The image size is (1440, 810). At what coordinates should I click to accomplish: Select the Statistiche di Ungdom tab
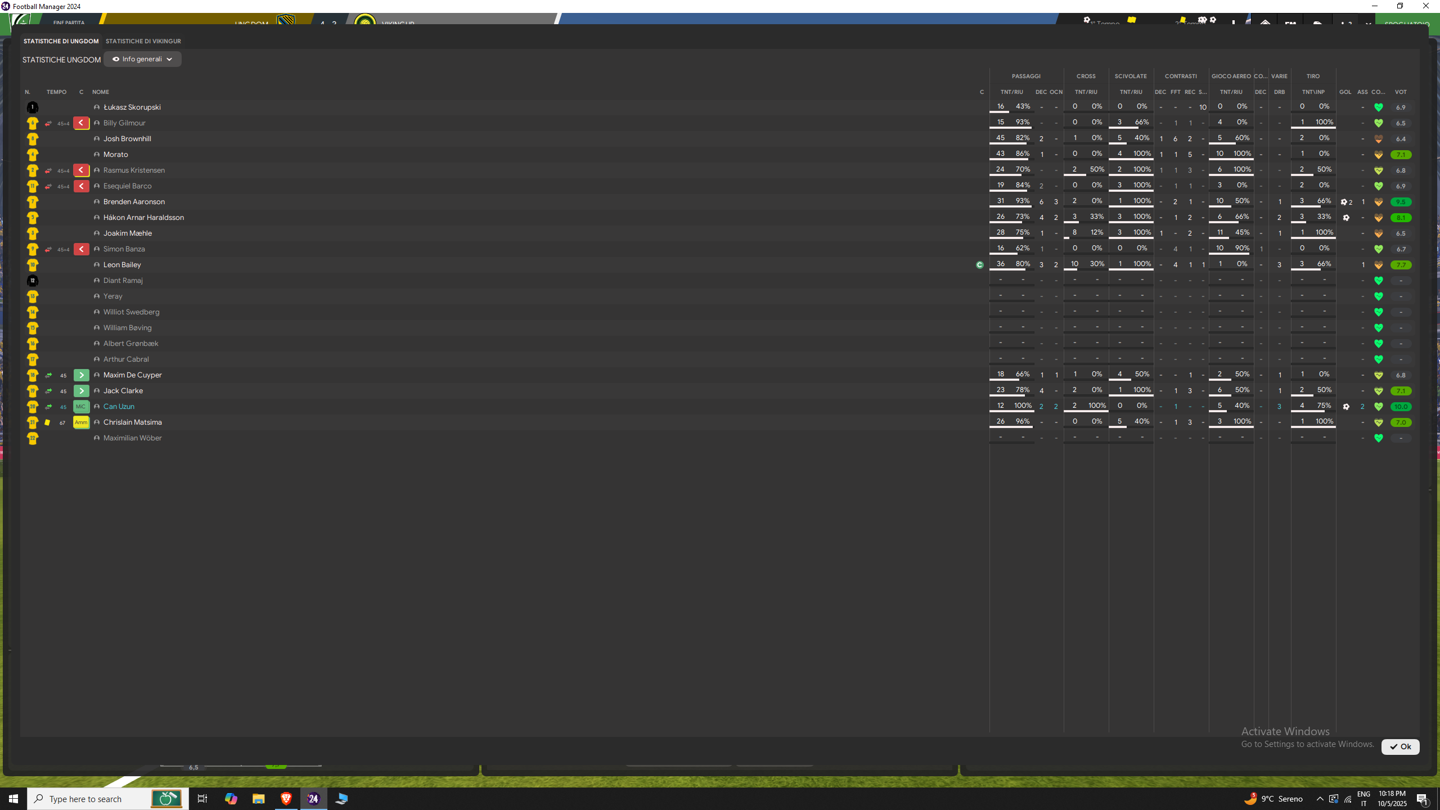pos(61,41)
